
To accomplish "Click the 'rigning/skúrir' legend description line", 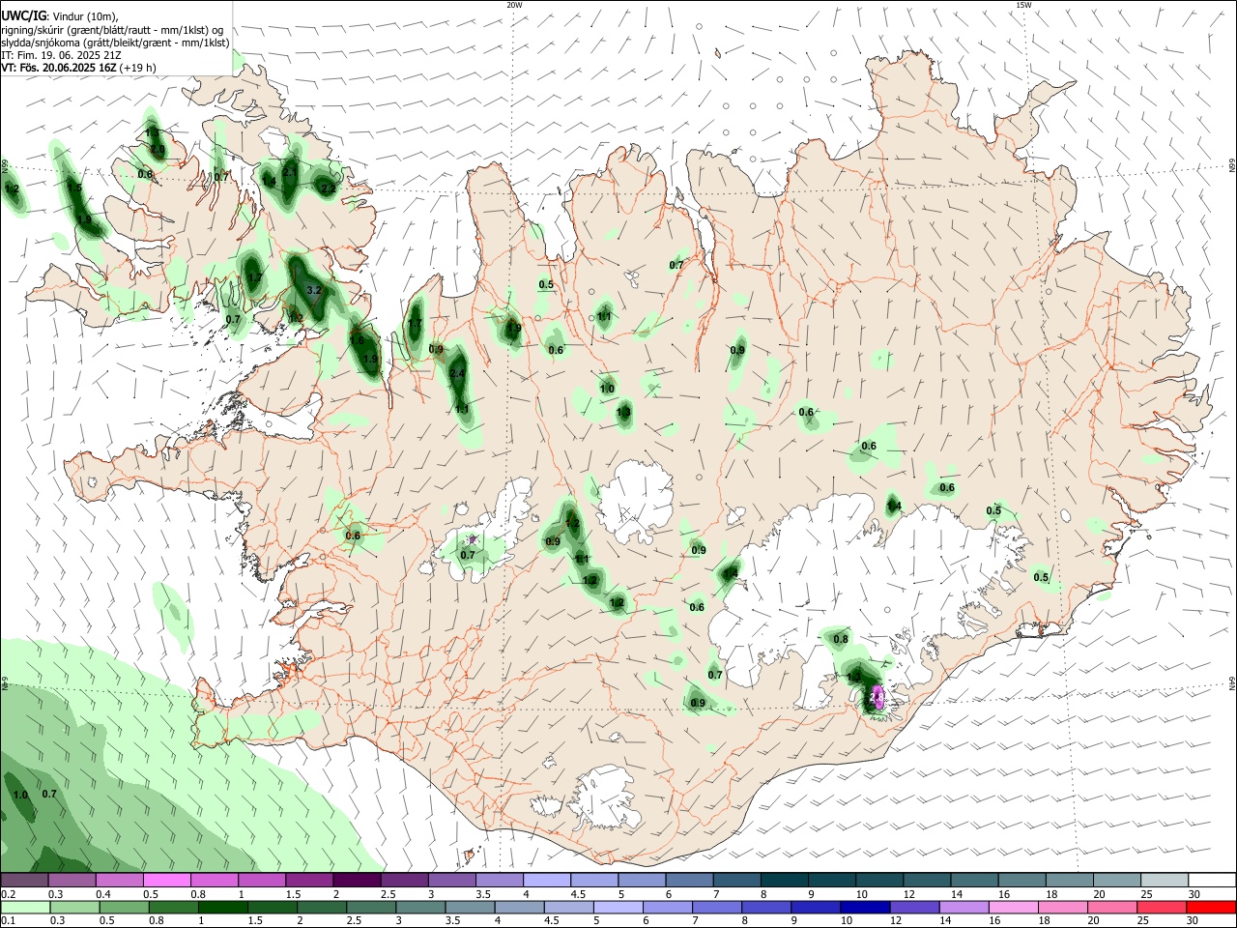I will 112,30.
